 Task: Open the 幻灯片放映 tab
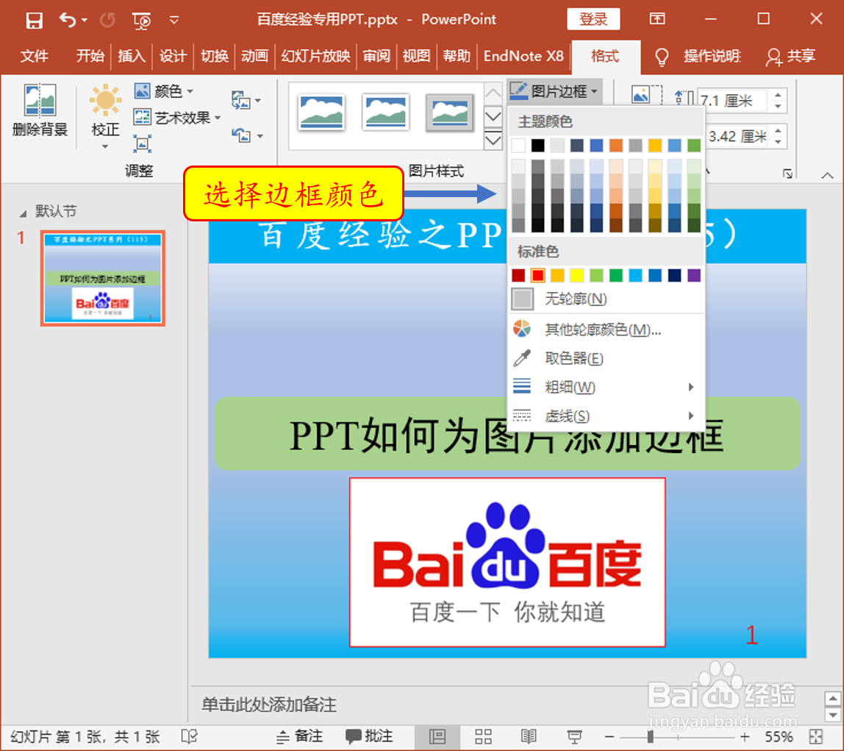coord(315,56)
